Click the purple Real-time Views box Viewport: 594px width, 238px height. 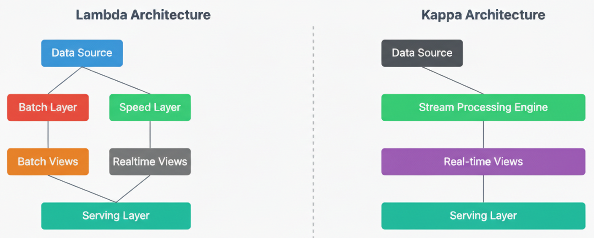(x=483, y=161)
